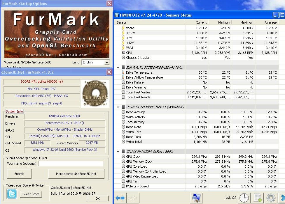Click the lightning icon beside +12V
This screenshot has height=204, width=285.
123,42
